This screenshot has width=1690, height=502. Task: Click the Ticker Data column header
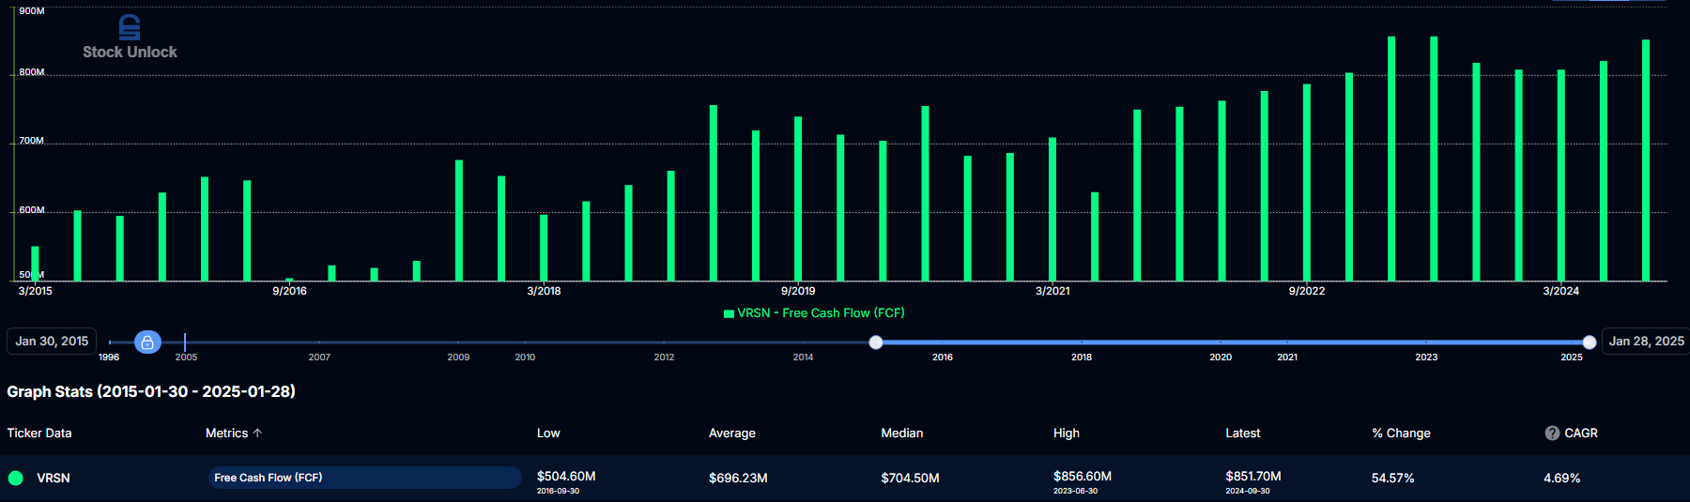point(39,434)
